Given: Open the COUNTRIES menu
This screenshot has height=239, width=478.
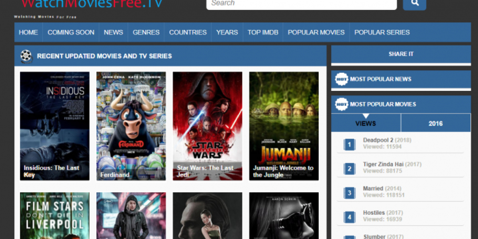Looking at the screenshot, I should click(188, 32).
